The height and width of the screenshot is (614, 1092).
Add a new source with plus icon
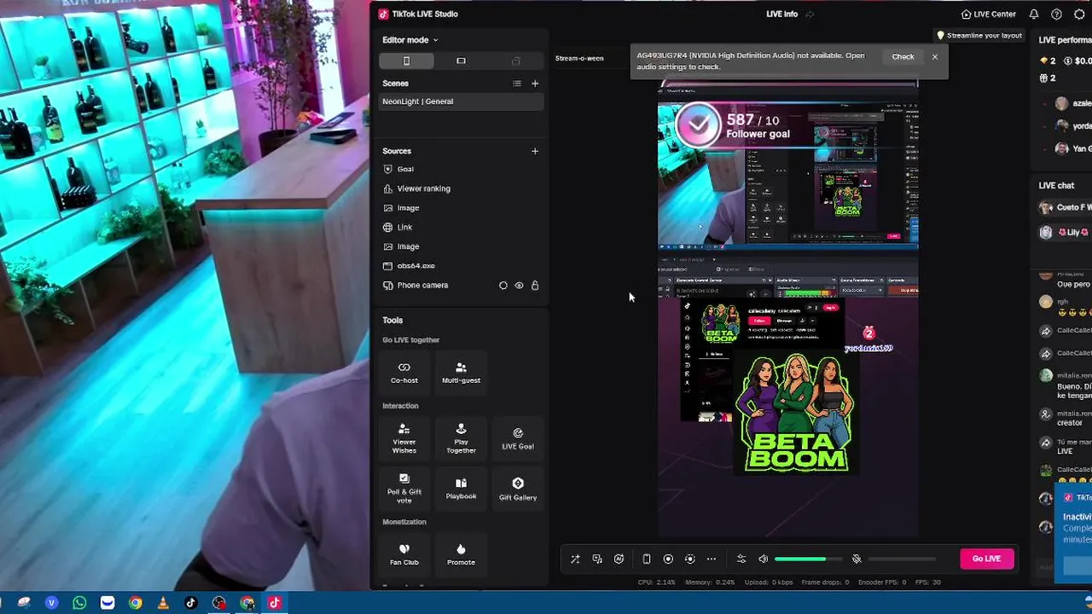point(535,151)
